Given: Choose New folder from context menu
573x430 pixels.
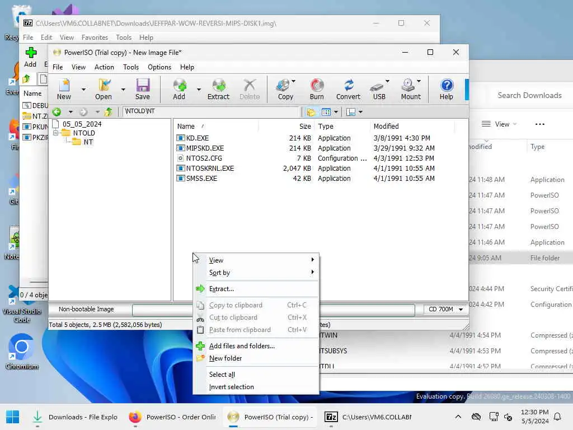Looking at the screenshot, I should pos(256,358).
